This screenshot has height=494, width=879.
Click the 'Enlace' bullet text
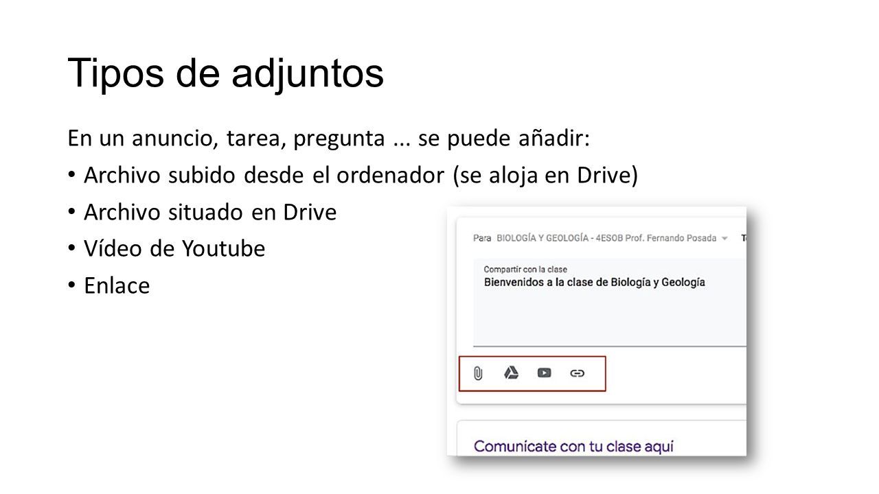point(116,286)
